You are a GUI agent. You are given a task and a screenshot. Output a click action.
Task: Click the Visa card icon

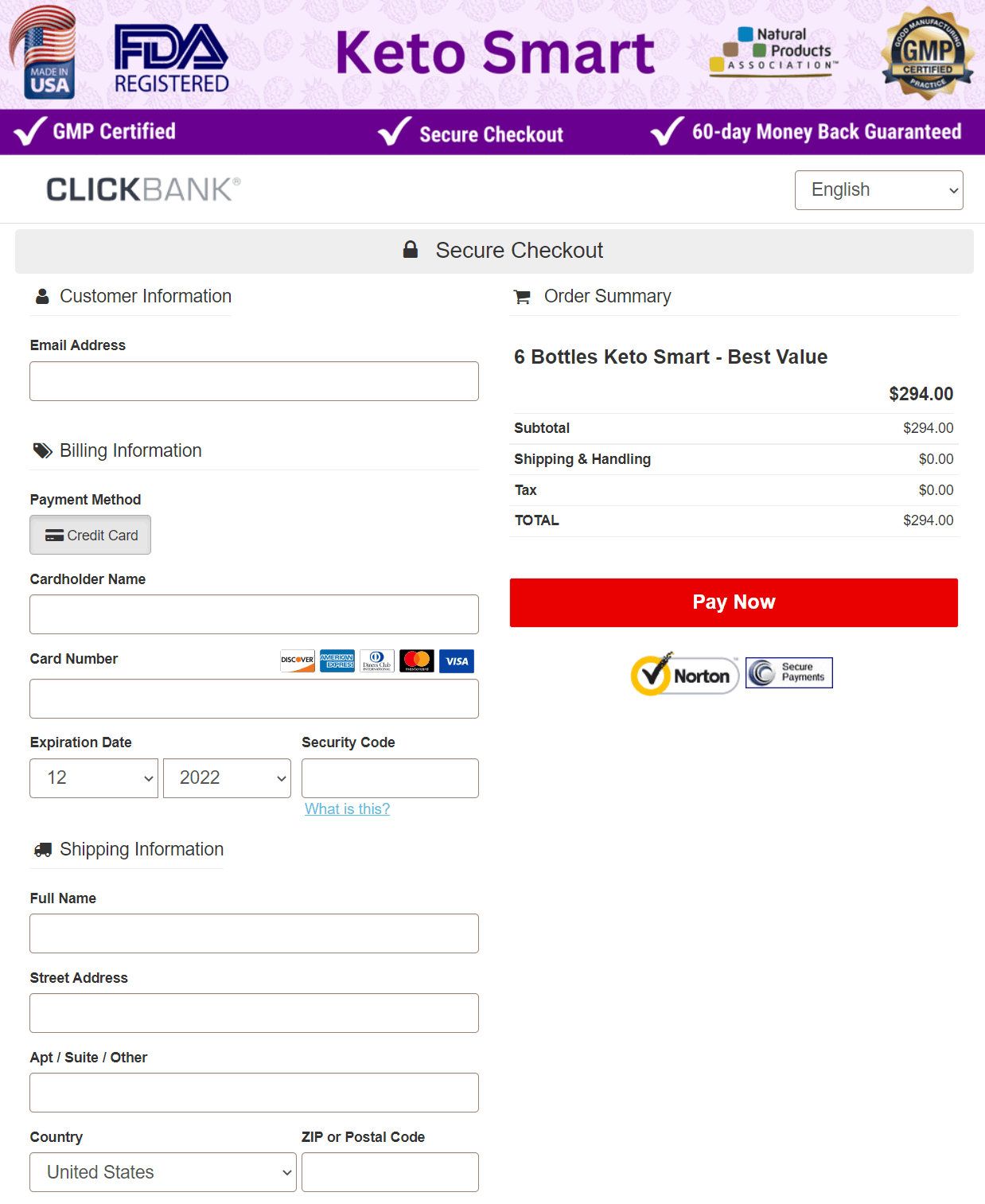(457, 661)
